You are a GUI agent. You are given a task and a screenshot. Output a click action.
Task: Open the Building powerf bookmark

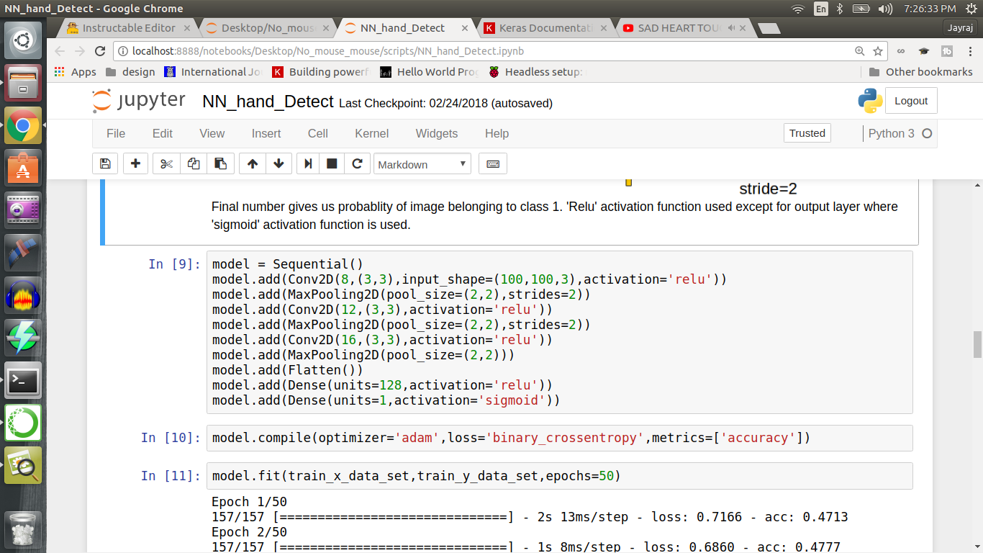pyautogui.click(x=320, y=72)
